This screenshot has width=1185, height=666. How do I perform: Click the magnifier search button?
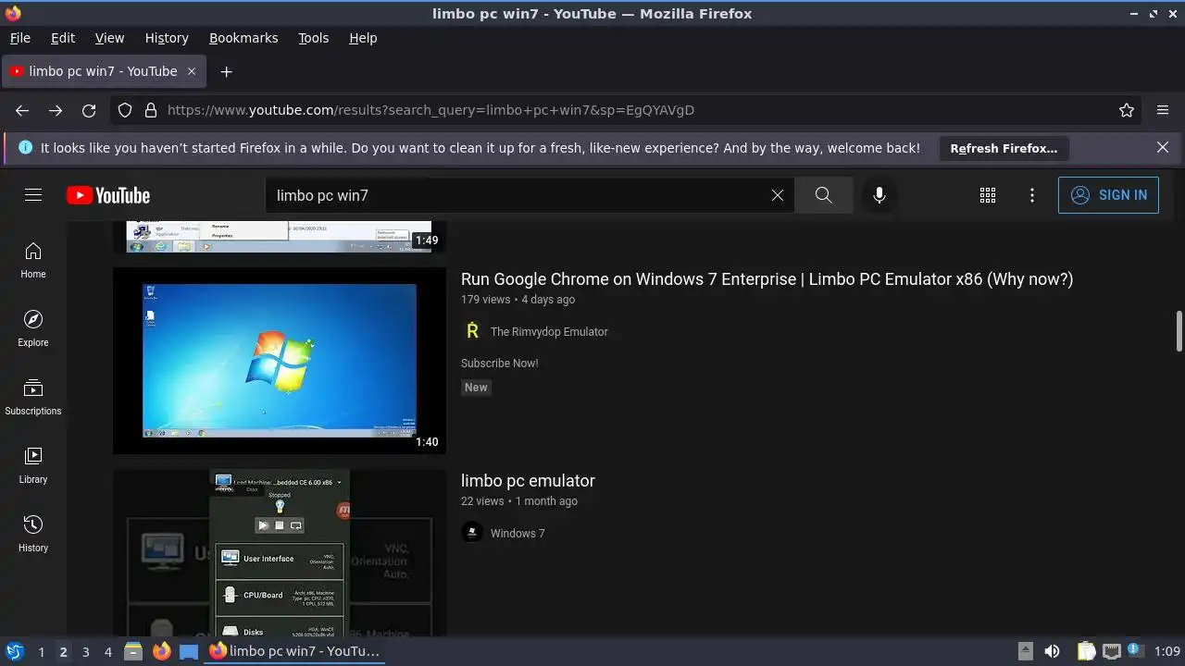click(x=823, y=195)
